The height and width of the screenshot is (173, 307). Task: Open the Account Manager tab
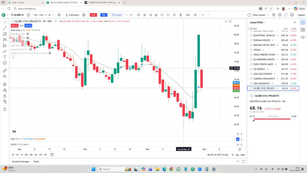(x=21, y=161)
